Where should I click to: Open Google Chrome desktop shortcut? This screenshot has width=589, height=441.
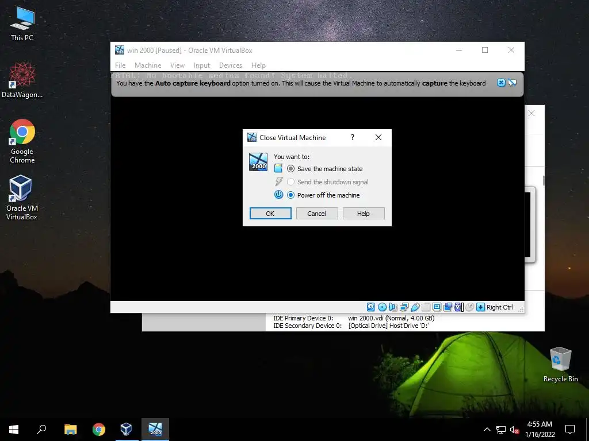pyautogui.click(x=22, y=141)
